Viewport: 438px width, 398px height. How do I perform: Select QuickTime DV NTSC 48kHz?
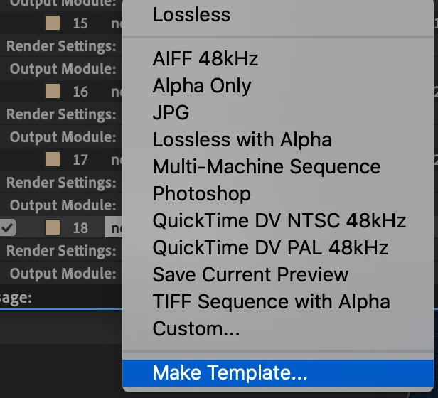279,221
